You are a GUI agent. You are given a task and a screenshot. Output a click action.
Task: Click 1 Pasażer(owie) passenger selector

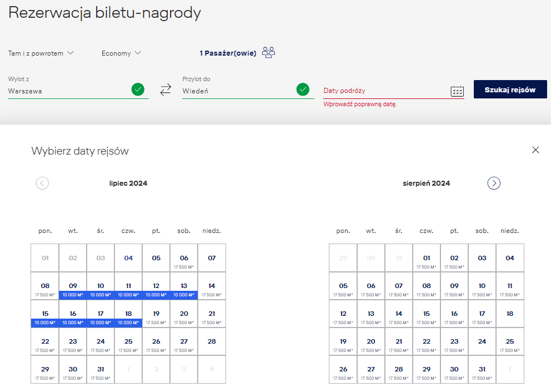(x=228, y=53)
